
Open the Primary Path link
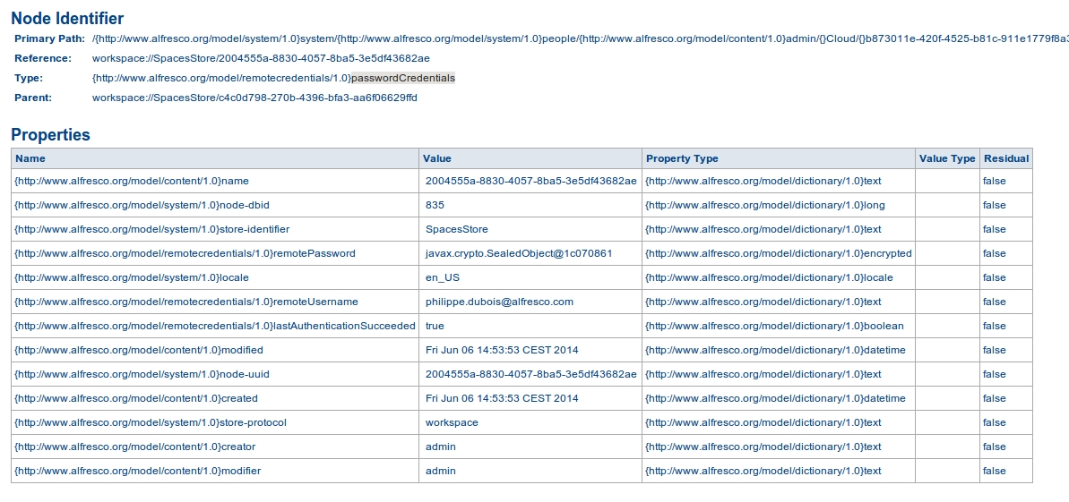point(580,38)
